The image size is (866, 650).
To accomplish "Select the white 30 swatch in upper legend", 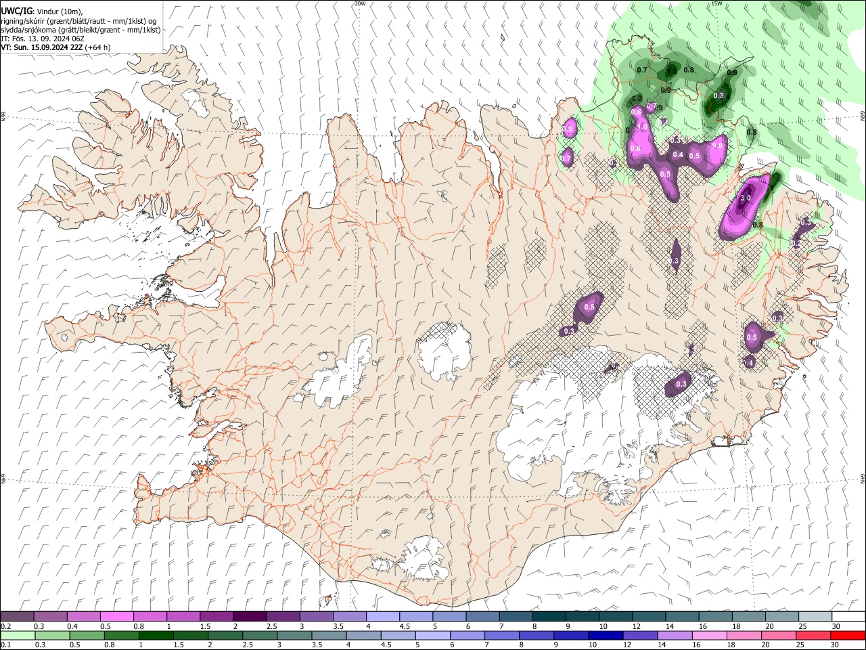I will (x=847, y=617).
